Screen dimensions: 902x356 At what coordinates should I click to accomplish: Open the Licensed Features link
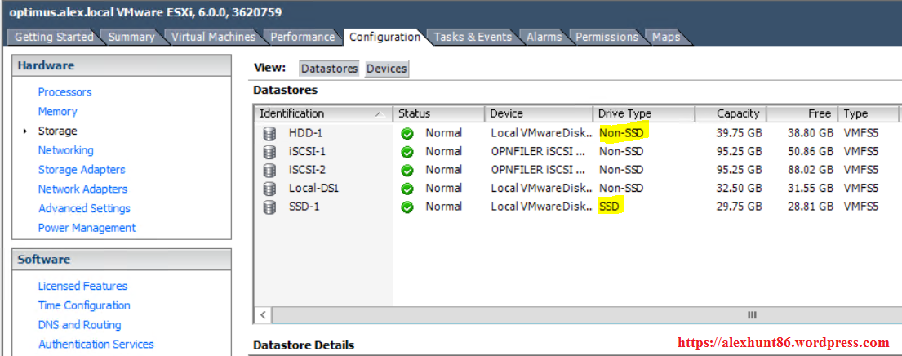click(x=82, y=286)
